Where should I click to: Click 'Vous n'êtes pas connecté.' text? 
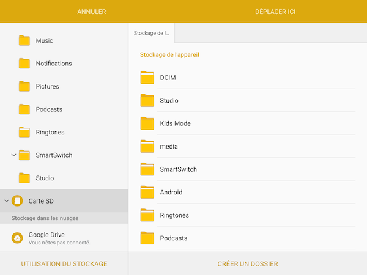pos(59,243)
